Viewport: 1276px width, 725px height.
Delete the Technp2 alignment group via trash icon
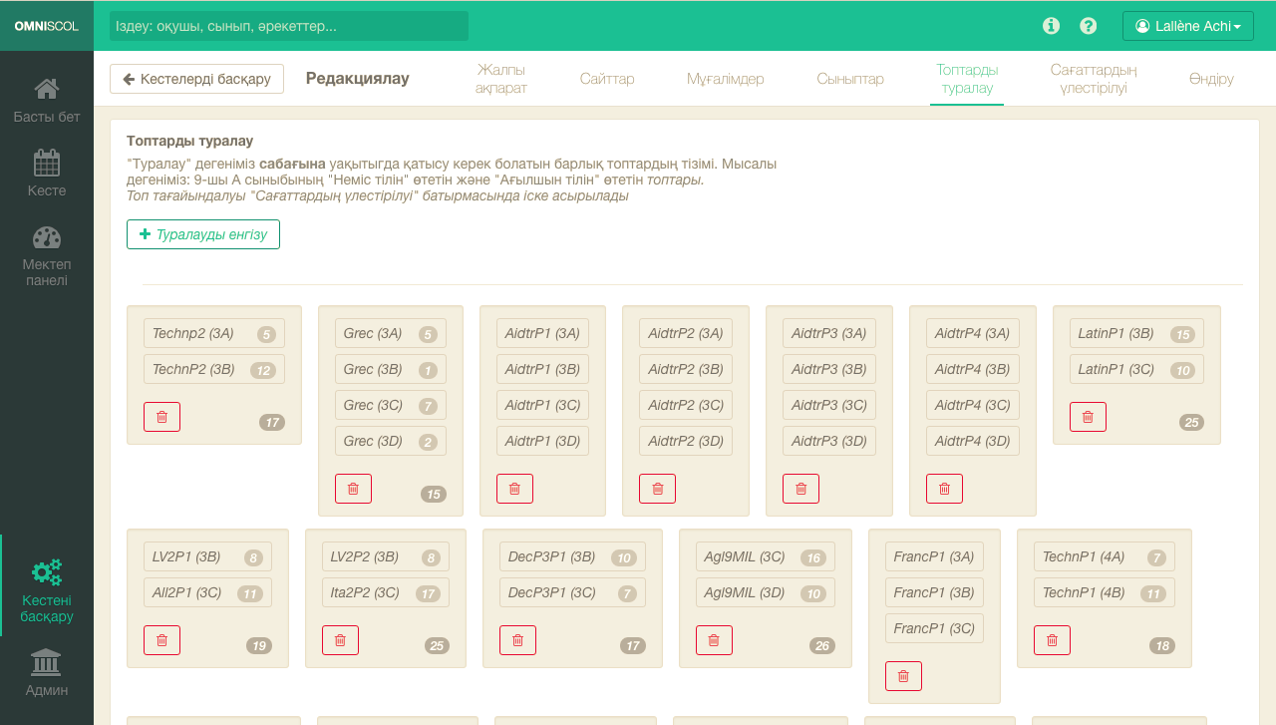pos(161,417)
